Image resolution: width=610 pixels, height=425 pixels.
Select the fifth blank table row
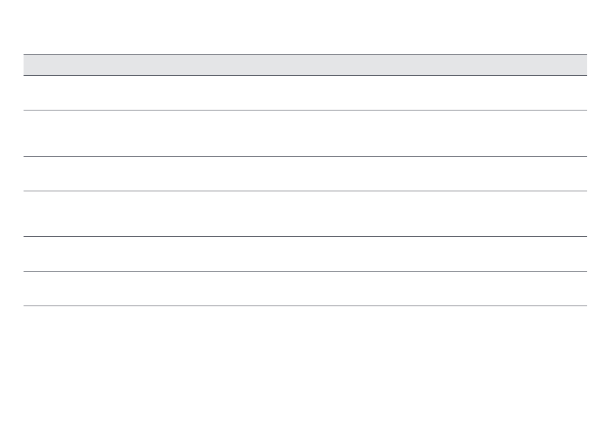(305, 254)
